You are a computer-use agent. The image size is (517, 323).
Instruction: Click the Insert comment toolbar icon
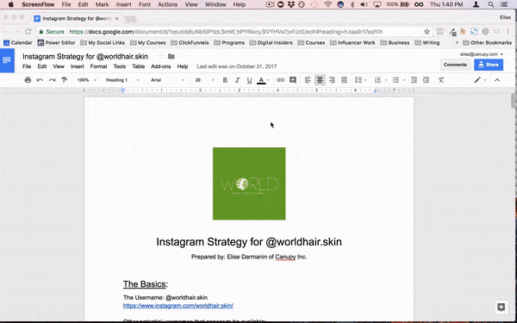(292, 80)
